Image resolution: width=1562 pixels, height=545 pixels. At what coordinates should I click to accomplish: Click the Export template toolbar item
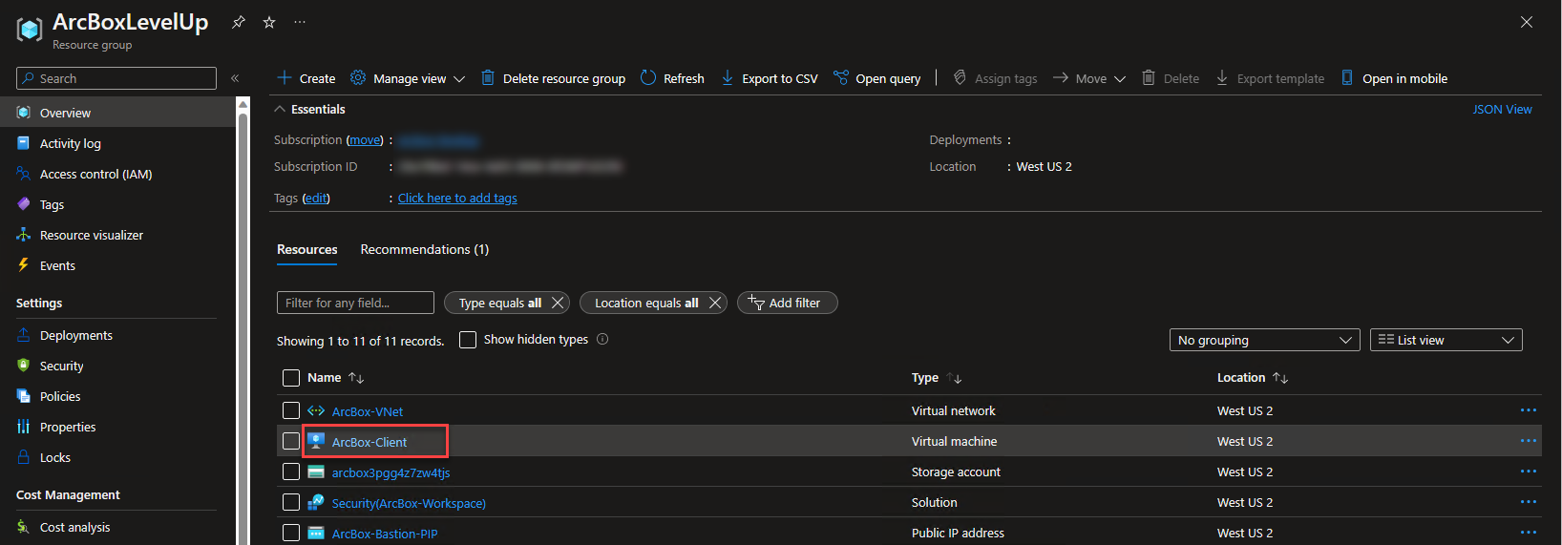point(1270,78)
